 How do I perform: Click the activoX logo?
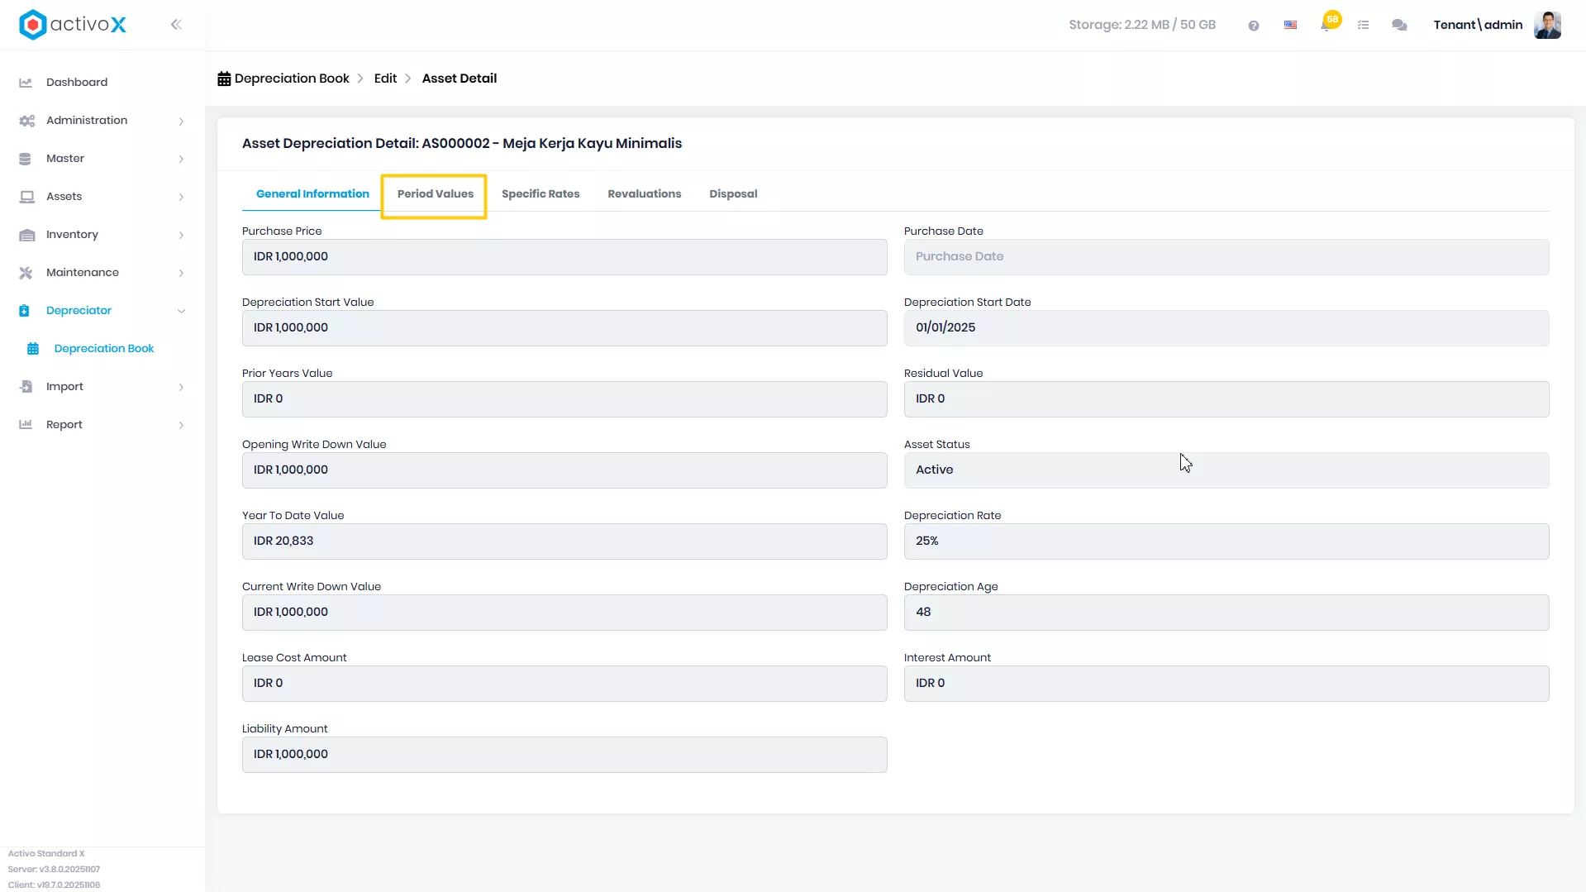[73, 25]
